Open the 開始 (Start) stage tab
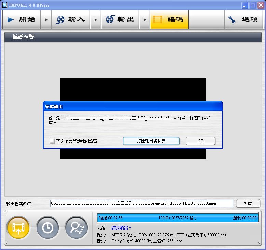The width and height of the screenshot is (266, 250). click(22, 19)
